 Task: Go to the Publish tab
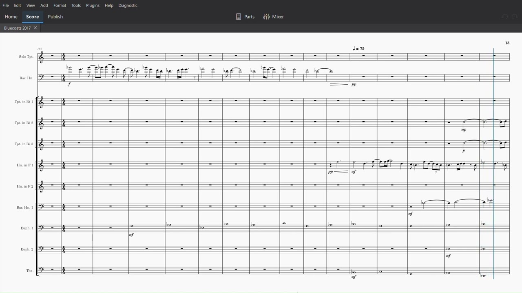click(55, 17)
